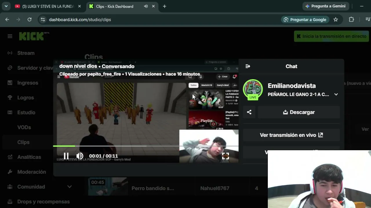Expand the stream title chevron
This screenshot has width=371, height=208.
point(336,94)
